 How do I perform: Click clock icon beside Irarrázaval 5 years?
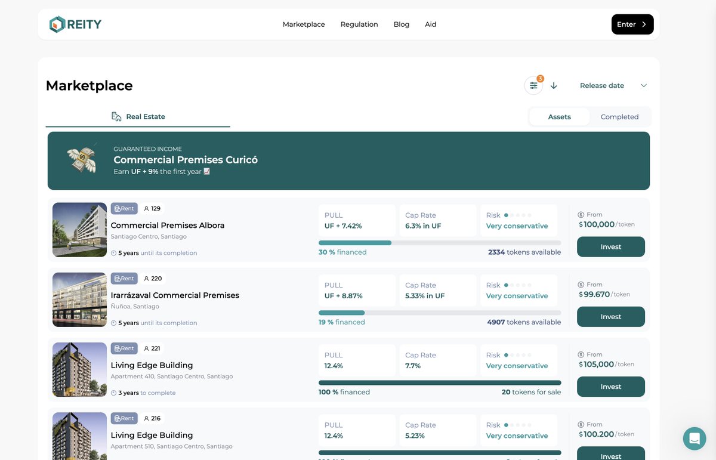(x=114, y=323)
